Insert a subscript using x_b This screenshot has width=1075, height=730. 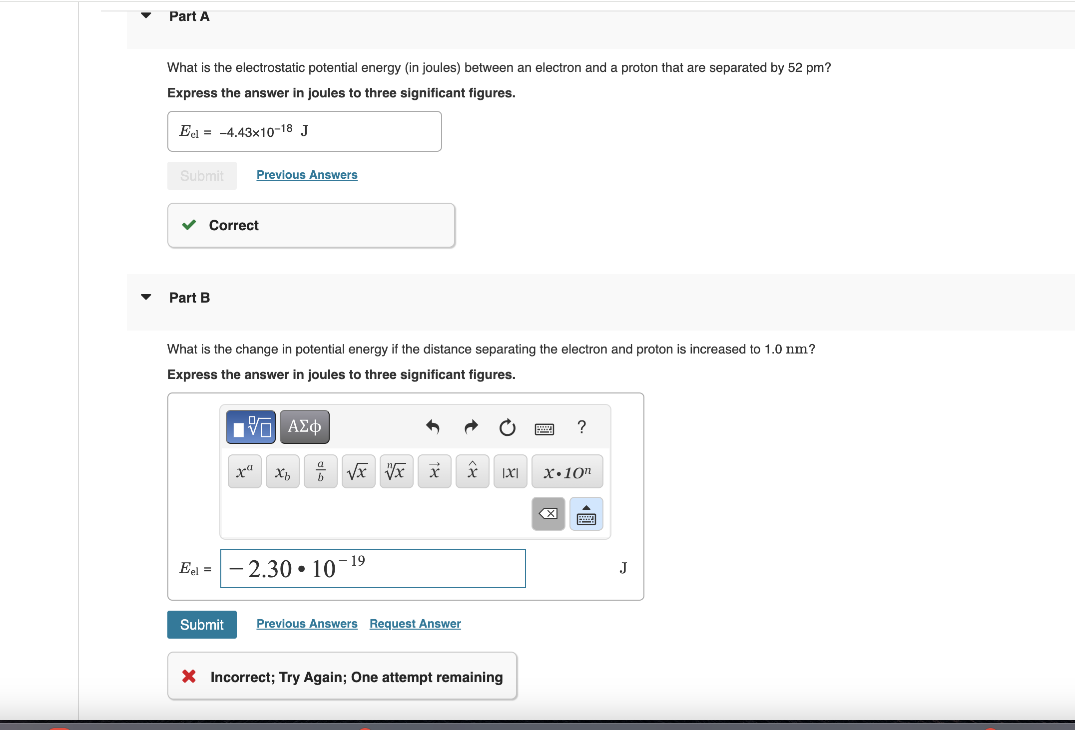pyautogui.click(x=282, y=471)
